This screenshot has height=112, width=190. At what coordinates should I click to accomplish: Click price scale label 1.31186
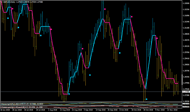[186, 28]
